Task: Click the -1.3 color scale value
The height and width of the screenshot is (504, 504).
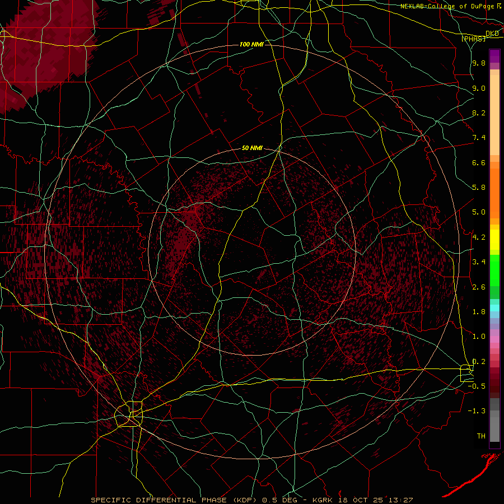Action: pyautogui.click(x=477, y=411)
